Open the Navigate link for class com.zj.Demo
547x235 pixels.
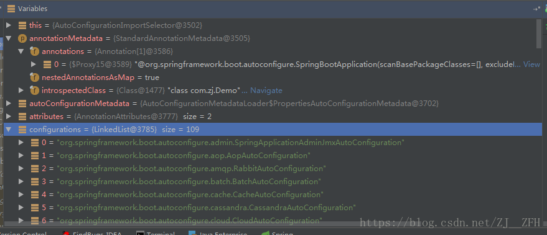[266, 91]
